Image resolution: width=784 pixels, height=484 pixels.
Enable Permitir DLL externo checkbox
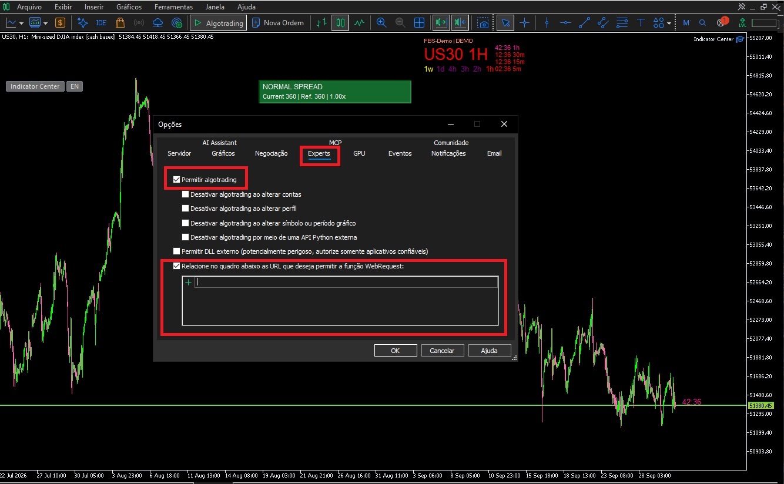click(176, 251)
